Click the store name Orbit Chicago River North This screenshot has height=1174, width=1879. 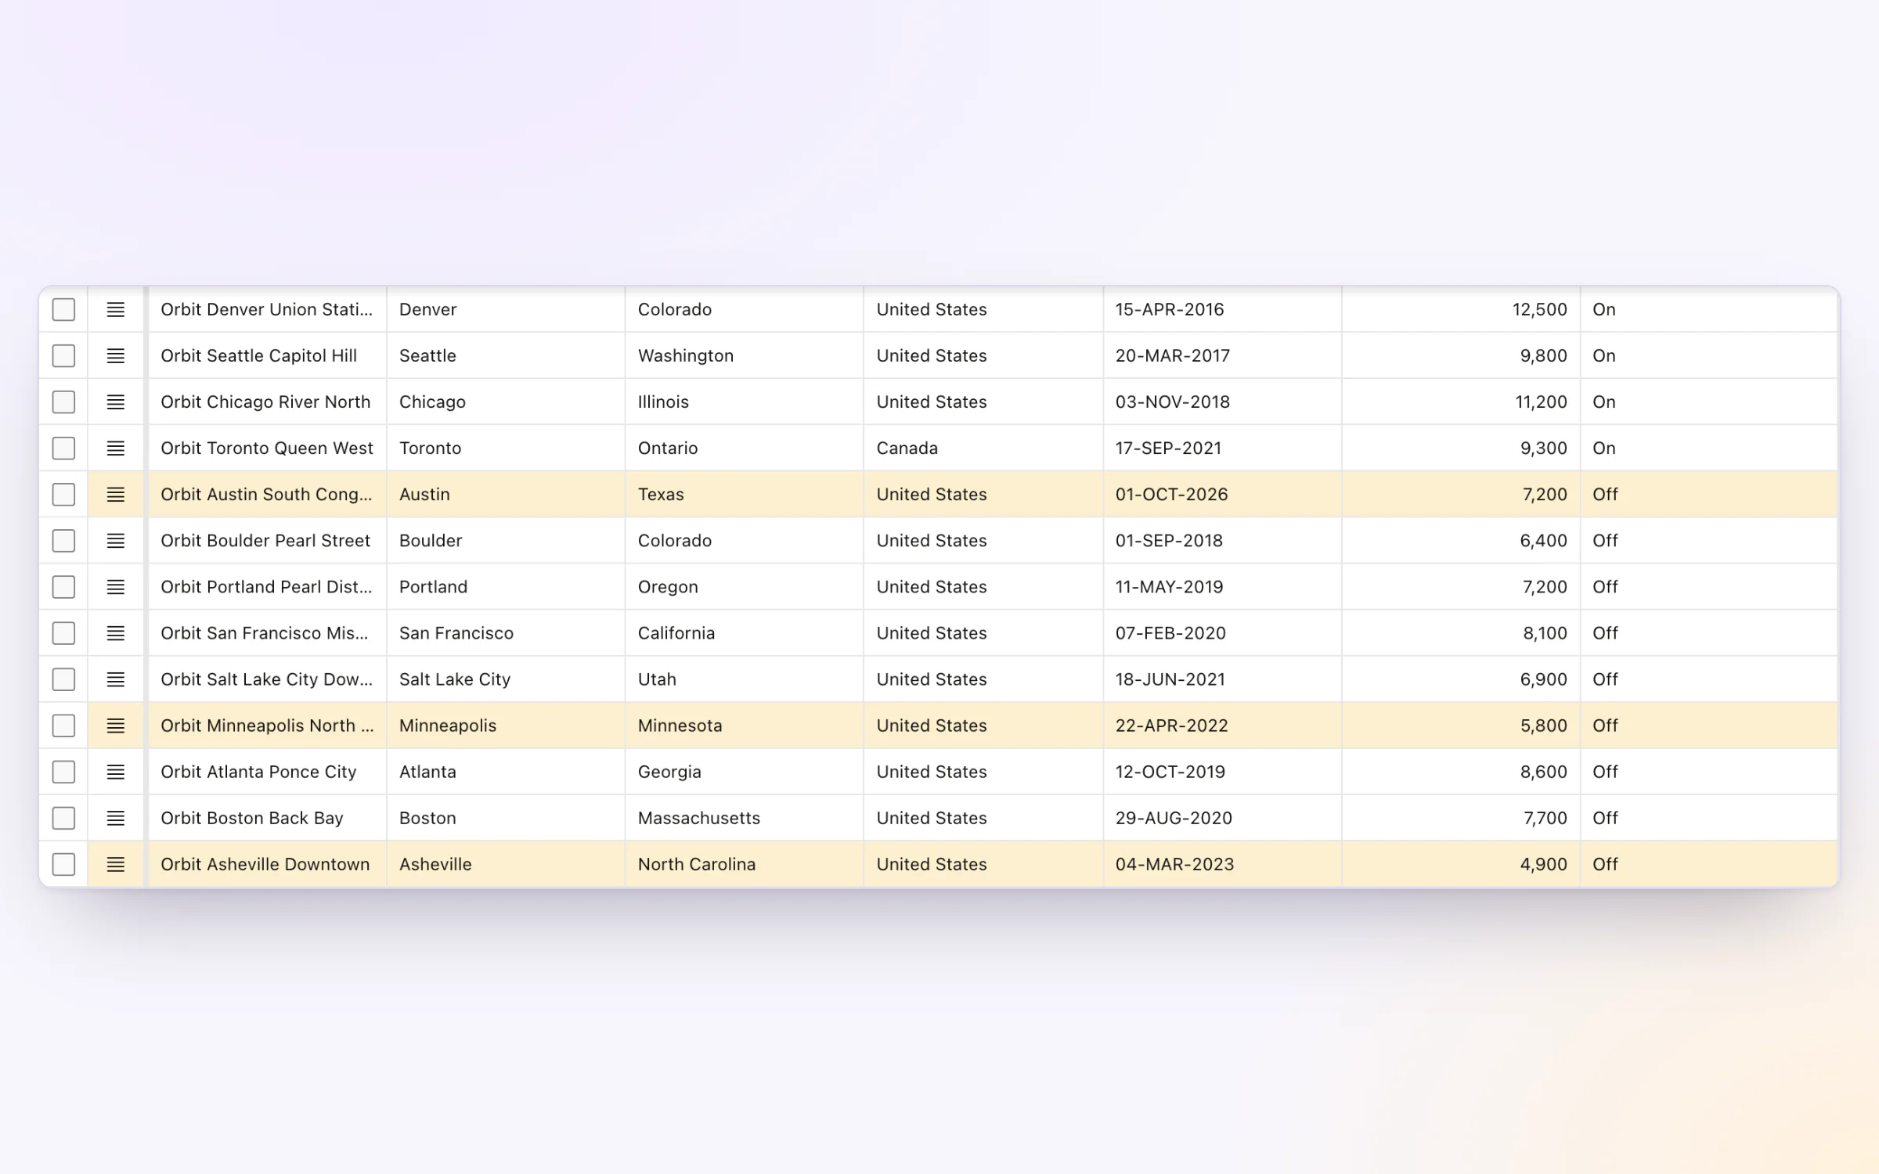coord(265,402)
